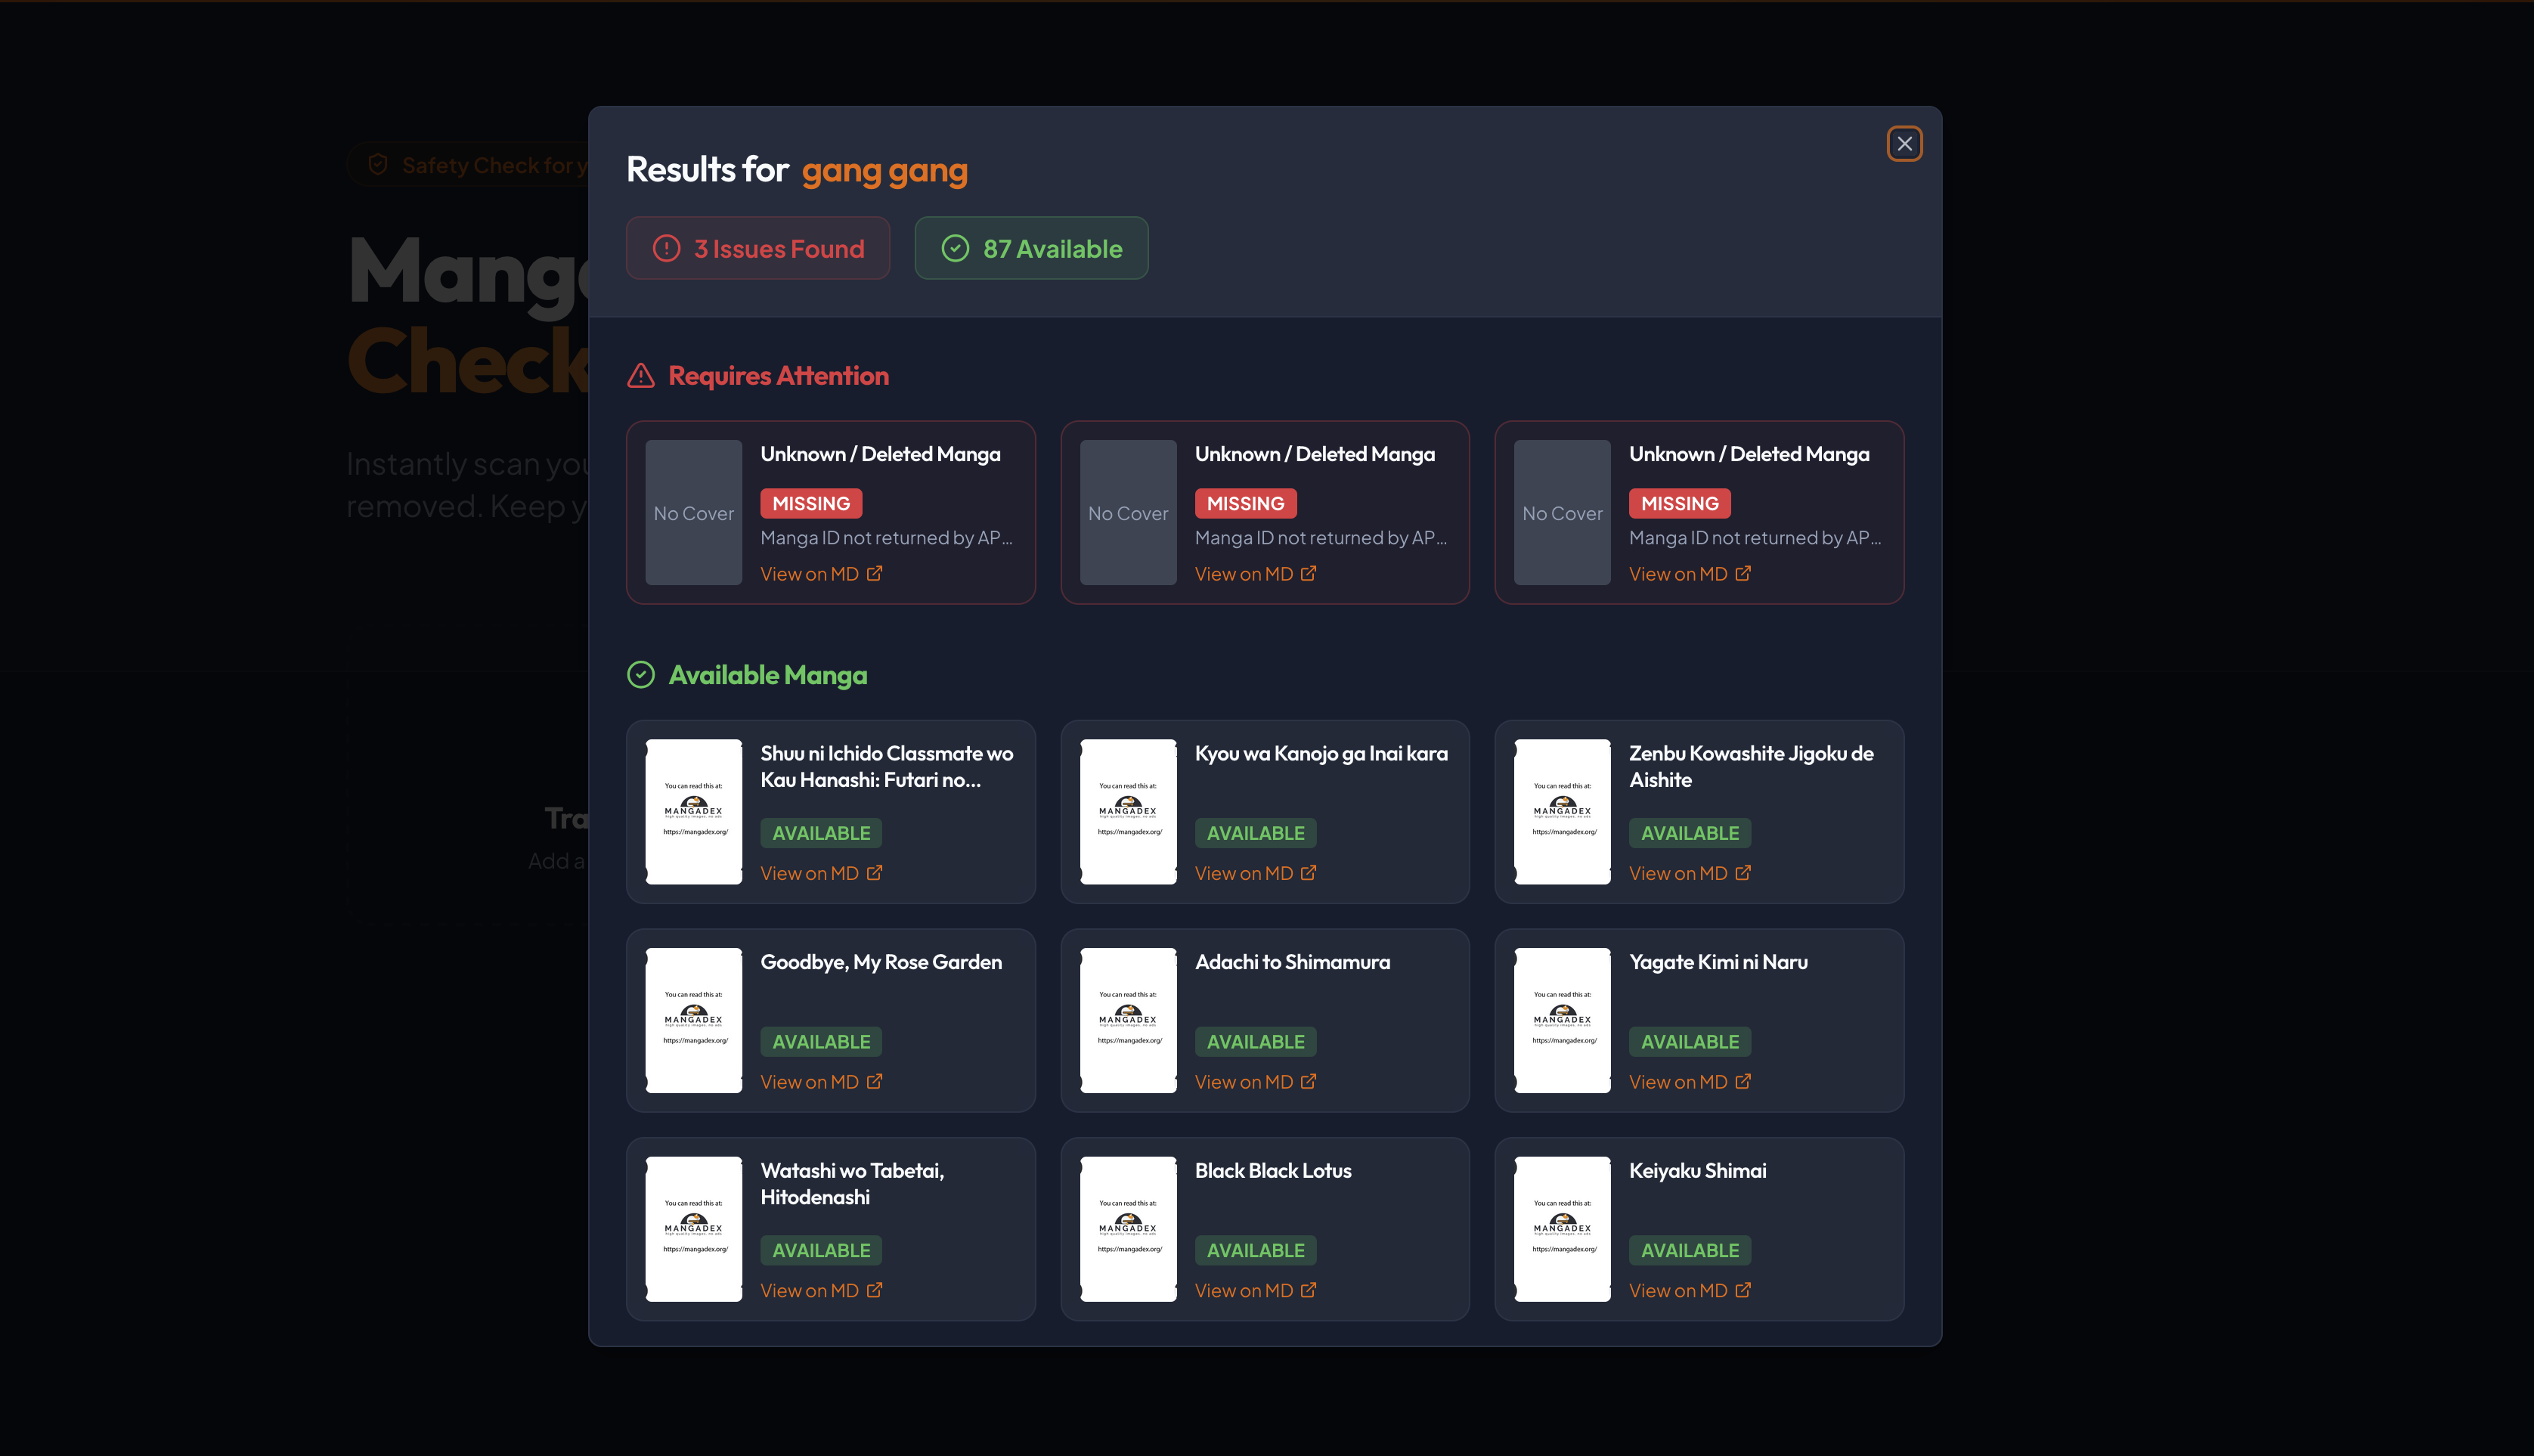Click the 87 Available badge
This screenshot has width=2534, height=1456.
pyautogui.click(x=1031, y=248)
